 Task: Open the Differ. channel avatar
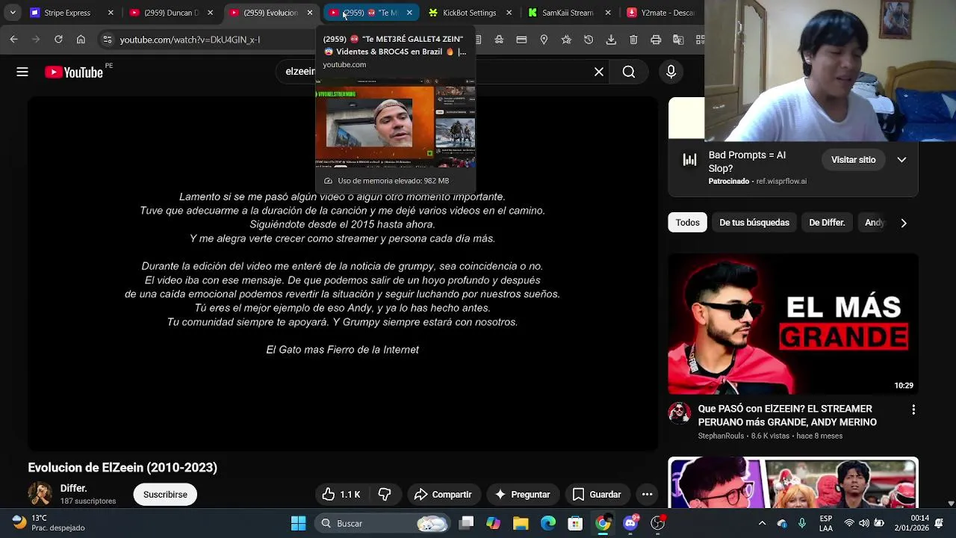[40, 494]
